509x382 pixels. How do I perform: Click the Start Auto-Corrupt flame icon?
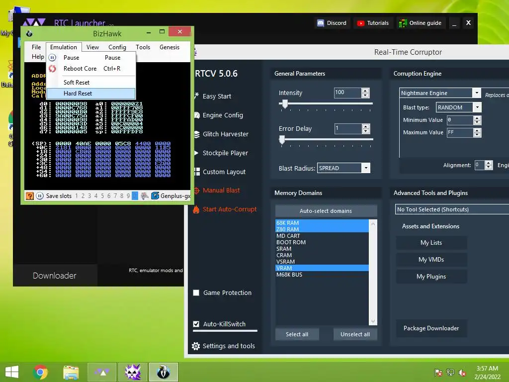tap(196, 209)
